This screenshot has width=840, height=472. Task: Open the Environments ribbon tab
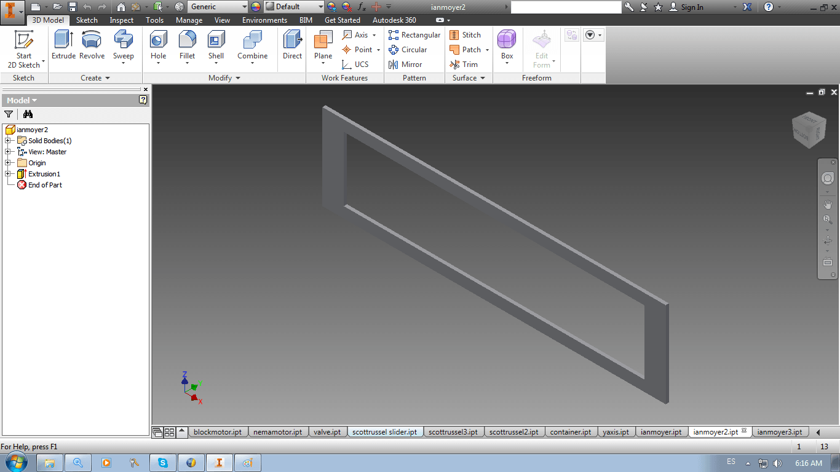(x=264, y=20)
